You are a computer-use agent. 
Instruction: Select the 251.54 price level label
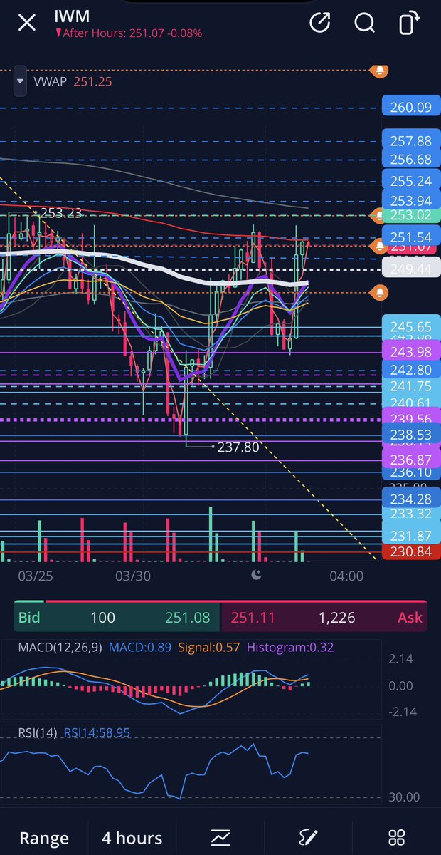(411, 236)
